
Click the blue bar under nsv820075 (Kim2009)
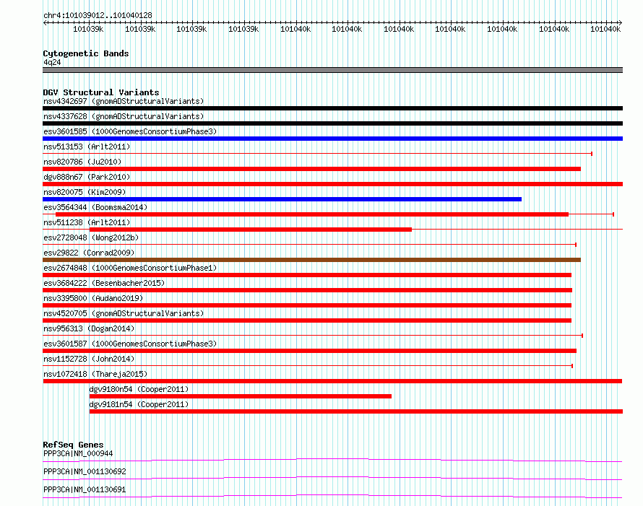282,199
